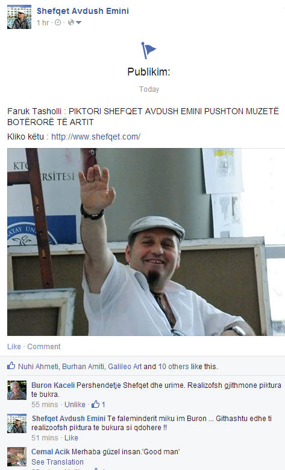Viewport: 285px width, 470px height.
Task: Open Shefqet Avdush Emini's profile picture in header
Action: 19,17
